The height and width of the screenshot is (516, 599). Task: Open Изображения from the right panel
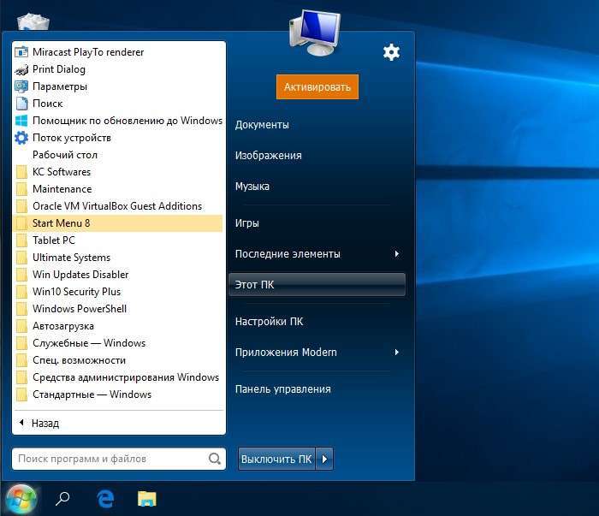pyautogui.click(x=268, y=156)
